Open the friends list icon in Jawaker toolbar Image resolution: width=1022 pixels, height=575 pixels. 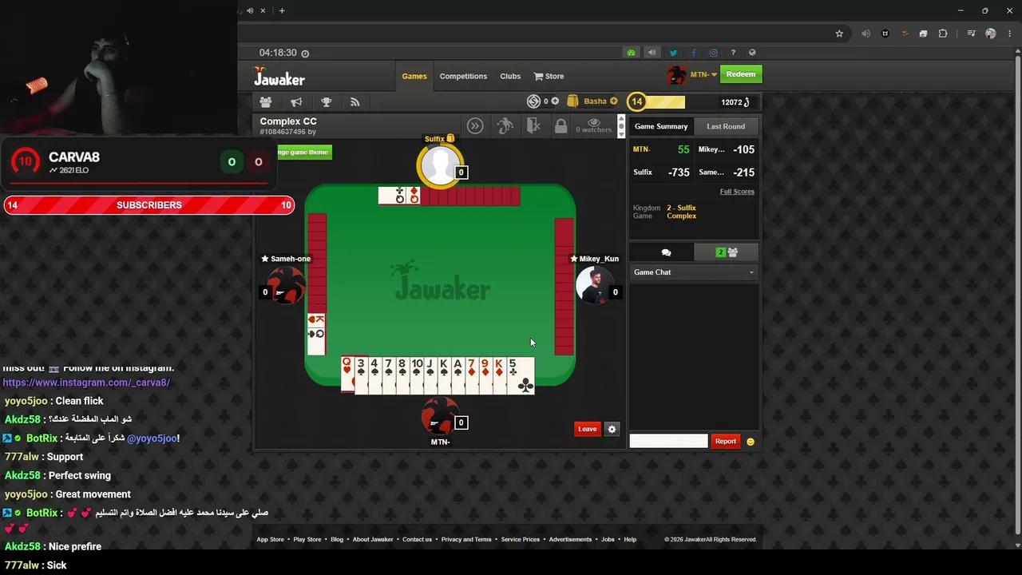pos(266,102)
